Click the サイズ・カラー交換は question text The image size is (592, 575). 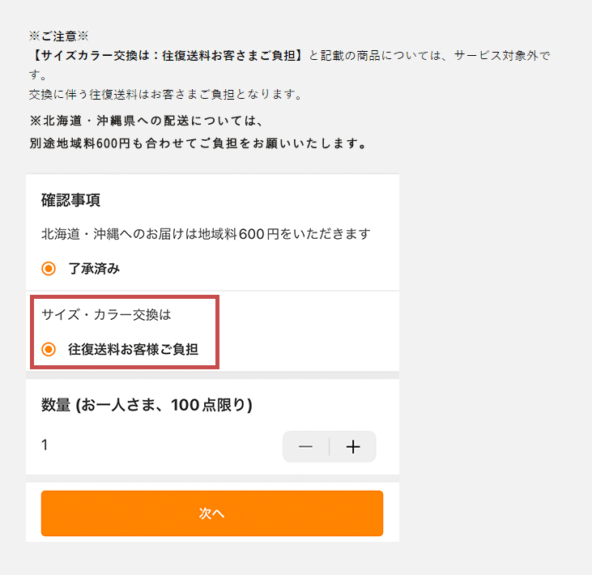coord(106,314)
